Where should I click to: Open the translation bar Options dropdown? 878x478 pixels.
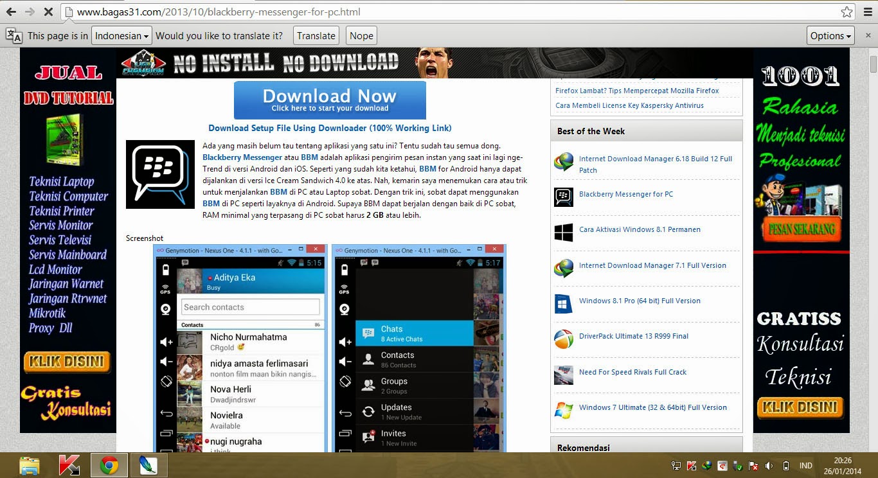(830, 35)
